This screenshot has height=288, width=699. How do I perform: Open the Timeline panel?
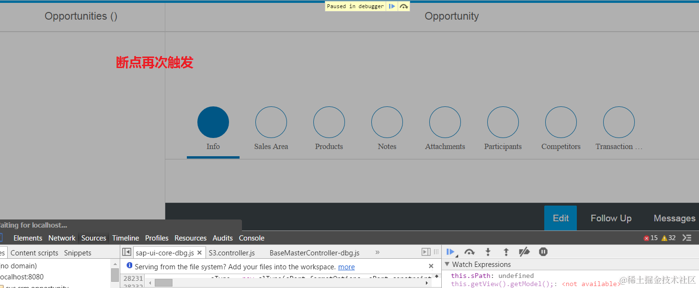[x=126, y=238]
